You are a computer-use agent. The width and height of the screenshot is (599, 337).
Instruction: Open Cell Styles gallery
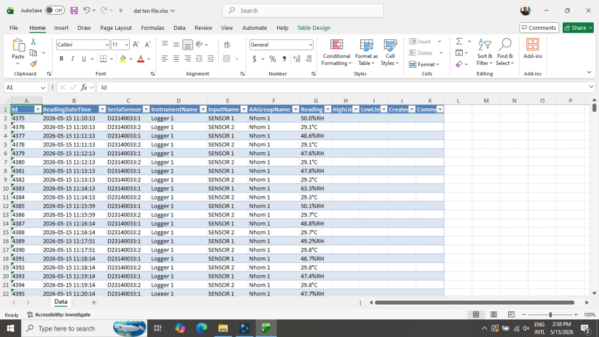pyautogui.click(x=390, y=53)
